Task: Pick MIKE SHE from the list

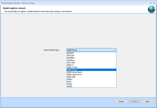Action: (x=92, y=77)
